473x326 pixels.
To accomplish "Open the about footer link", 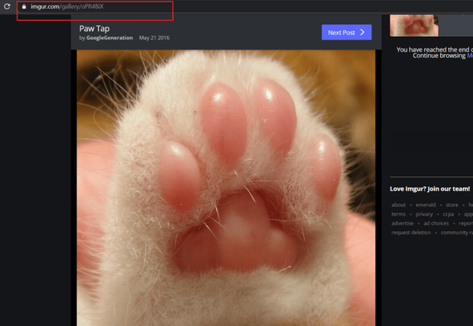I will [399, 205].
